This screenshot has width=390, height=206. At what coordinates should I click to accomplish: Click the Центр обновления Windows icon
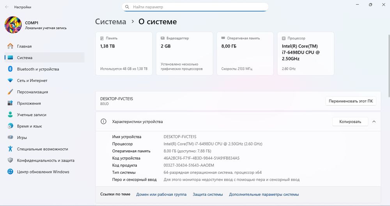point(10,171)
